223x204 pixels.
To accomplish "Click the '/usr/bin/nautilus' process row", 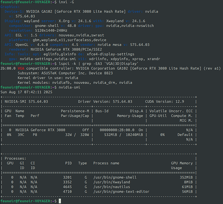I will pos(98,187).
